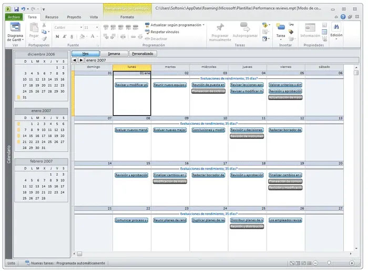Select task 'Los empleados revisa' on 26
The image size is (368, 271).
pos(285,220)
